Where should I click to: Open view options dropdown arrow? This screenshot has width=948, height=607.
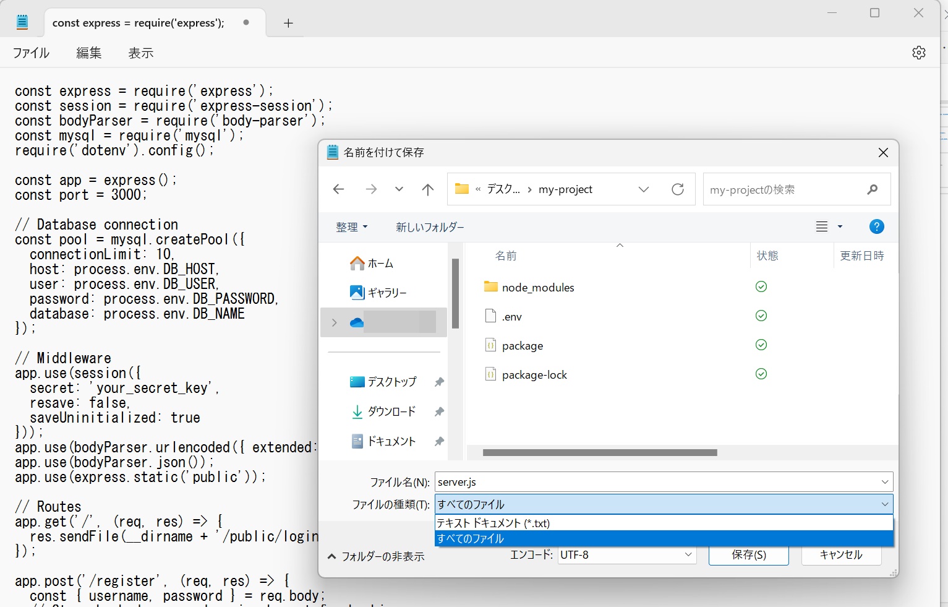pyautogui.click(x=840, y=226)
